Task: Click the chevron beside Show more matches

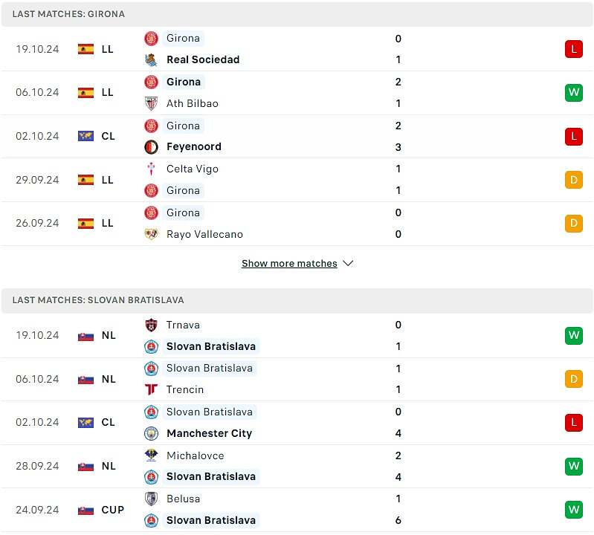Action: (348, 263)
